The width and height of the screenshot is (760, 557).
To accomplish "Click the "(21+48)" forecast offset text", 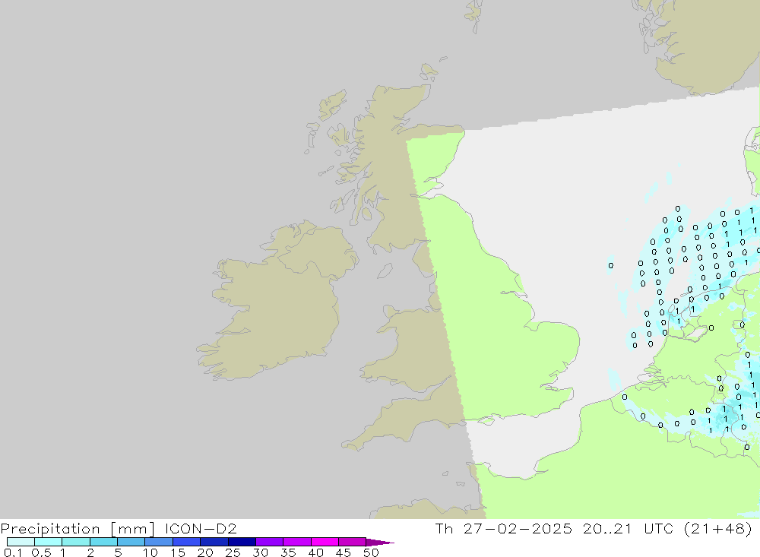I will click(x=718, y=528).
